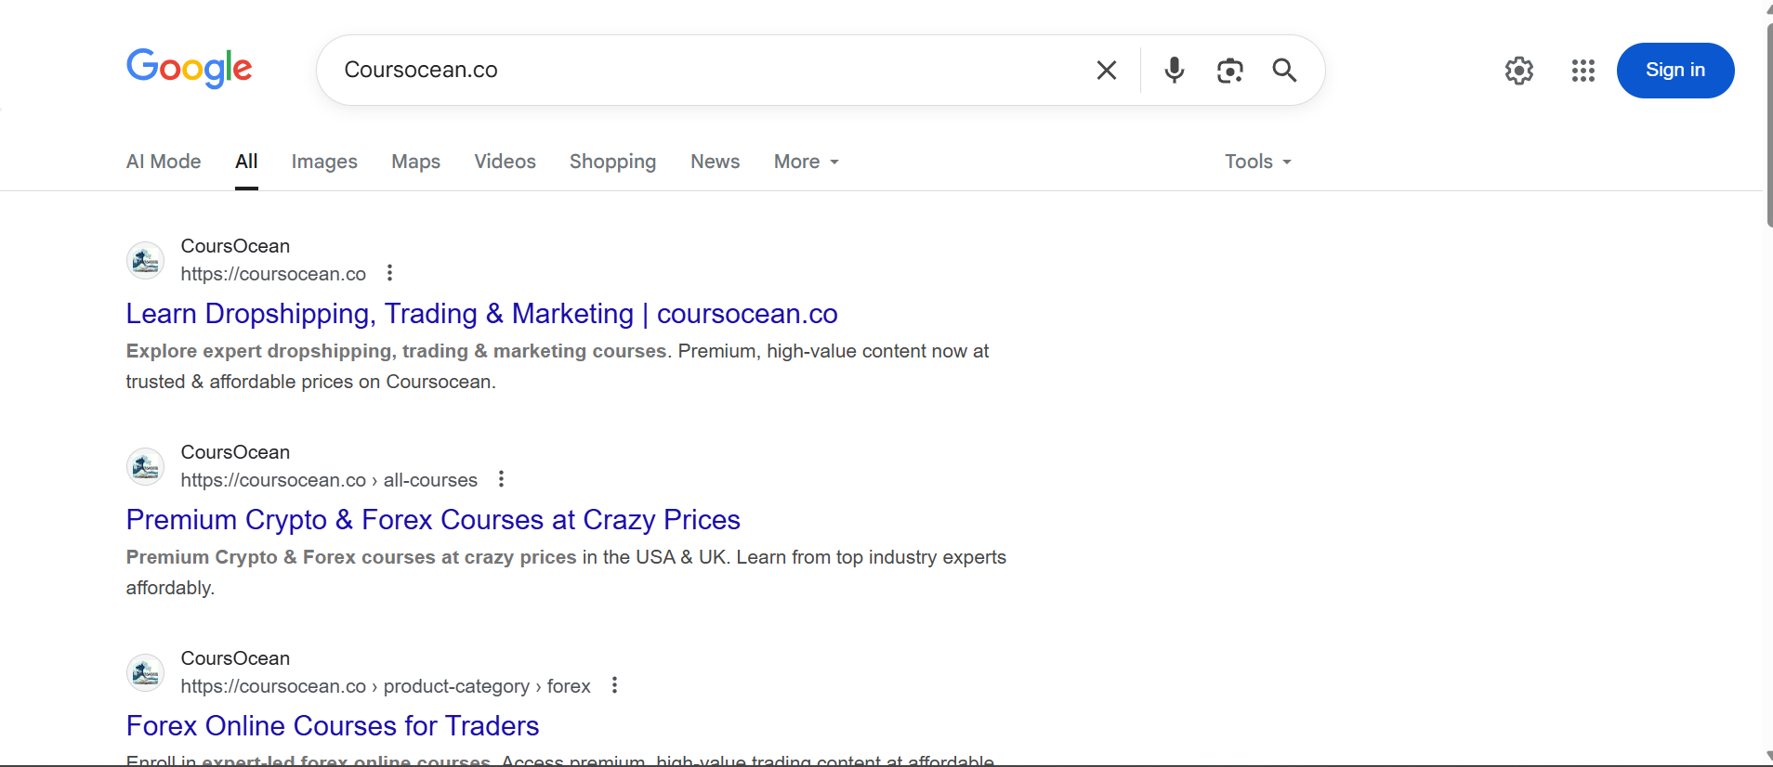Open Quick Settings gear icon
Screen dimensions: 1773x767
[1518, 71]
